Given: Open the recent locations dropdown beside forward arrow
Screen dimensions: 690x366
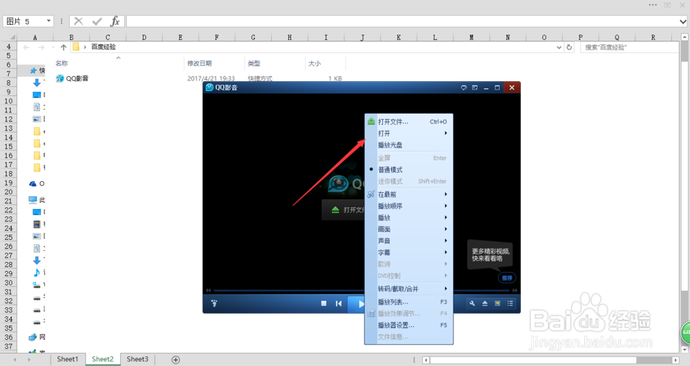Looking at the screenshot, I should tap(53, 47).
